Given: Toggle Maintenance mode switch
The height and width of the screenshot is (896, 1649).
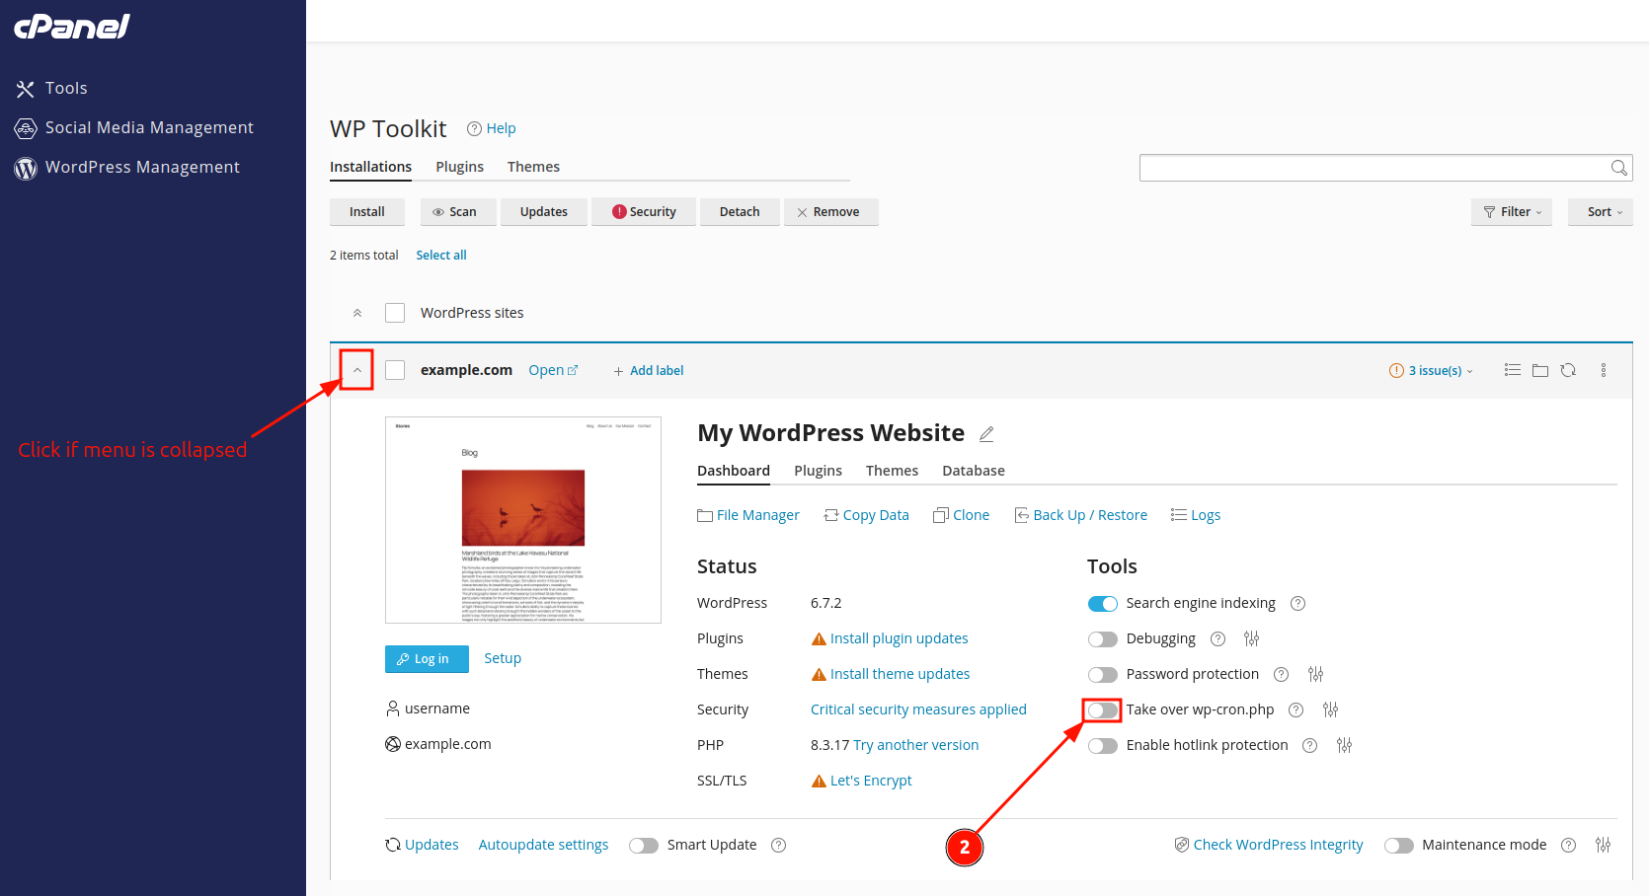Looking at the screenshot, I should (x=1399, y=846).
